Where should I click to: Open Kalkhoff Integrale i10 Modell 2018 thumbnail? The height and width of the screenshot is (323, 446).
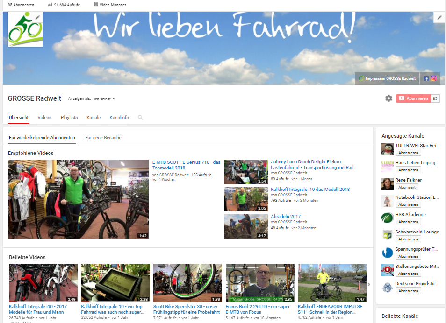tap(246, 199)
